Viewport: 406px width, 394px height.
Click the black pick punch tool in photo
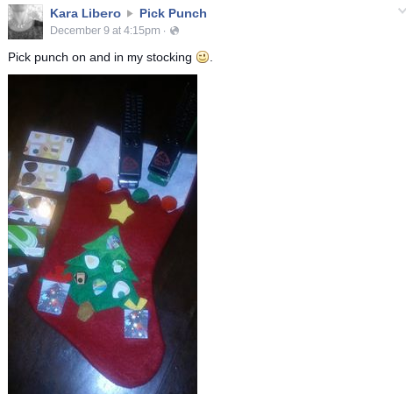tap(132, 139)
